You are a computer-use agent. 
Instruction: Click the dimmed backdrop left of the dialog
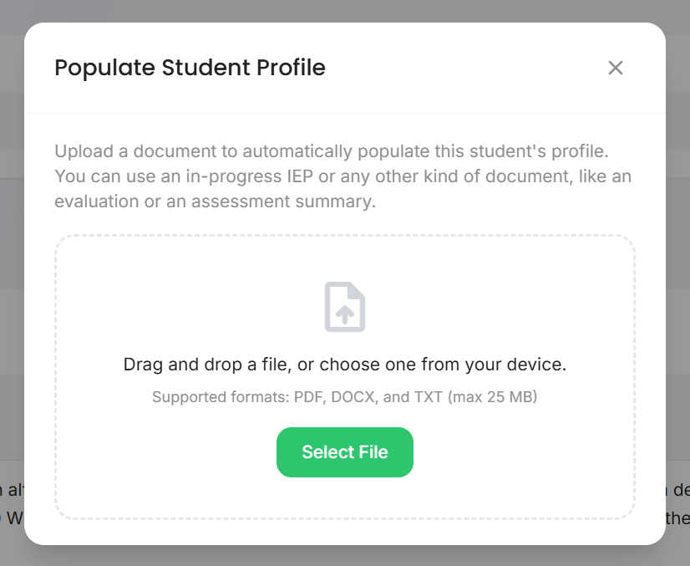pyautogui.click(x=11, y=251)
